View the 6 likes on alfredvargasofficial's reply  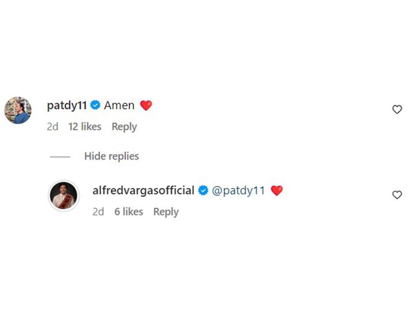point(129,212)
